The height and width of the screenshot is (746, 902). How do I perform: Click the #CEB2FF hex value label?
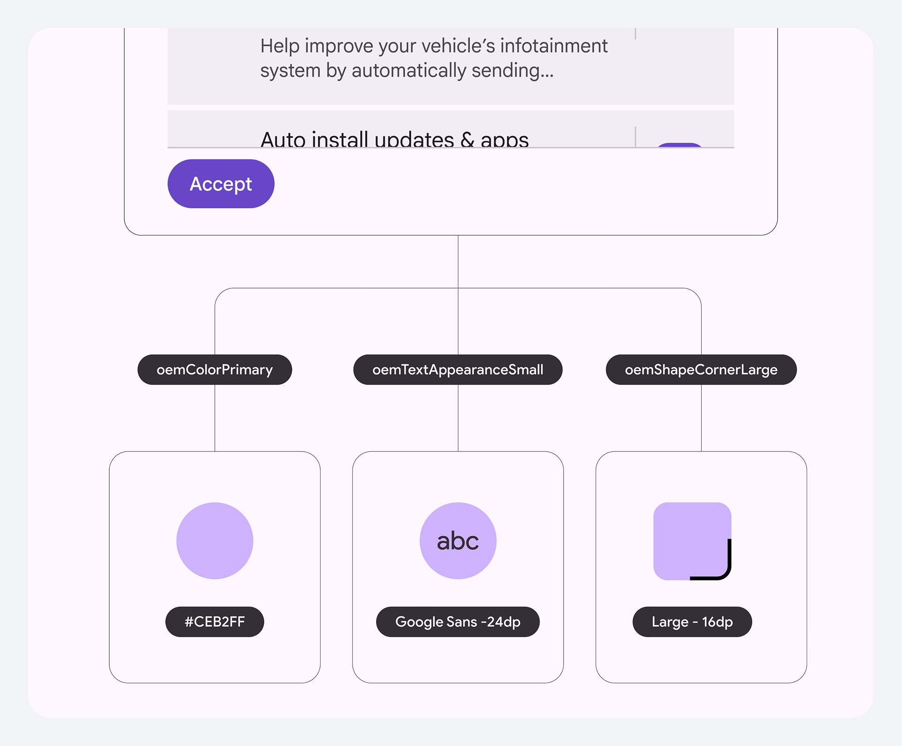pyautogui.click(x=214, y=622)
